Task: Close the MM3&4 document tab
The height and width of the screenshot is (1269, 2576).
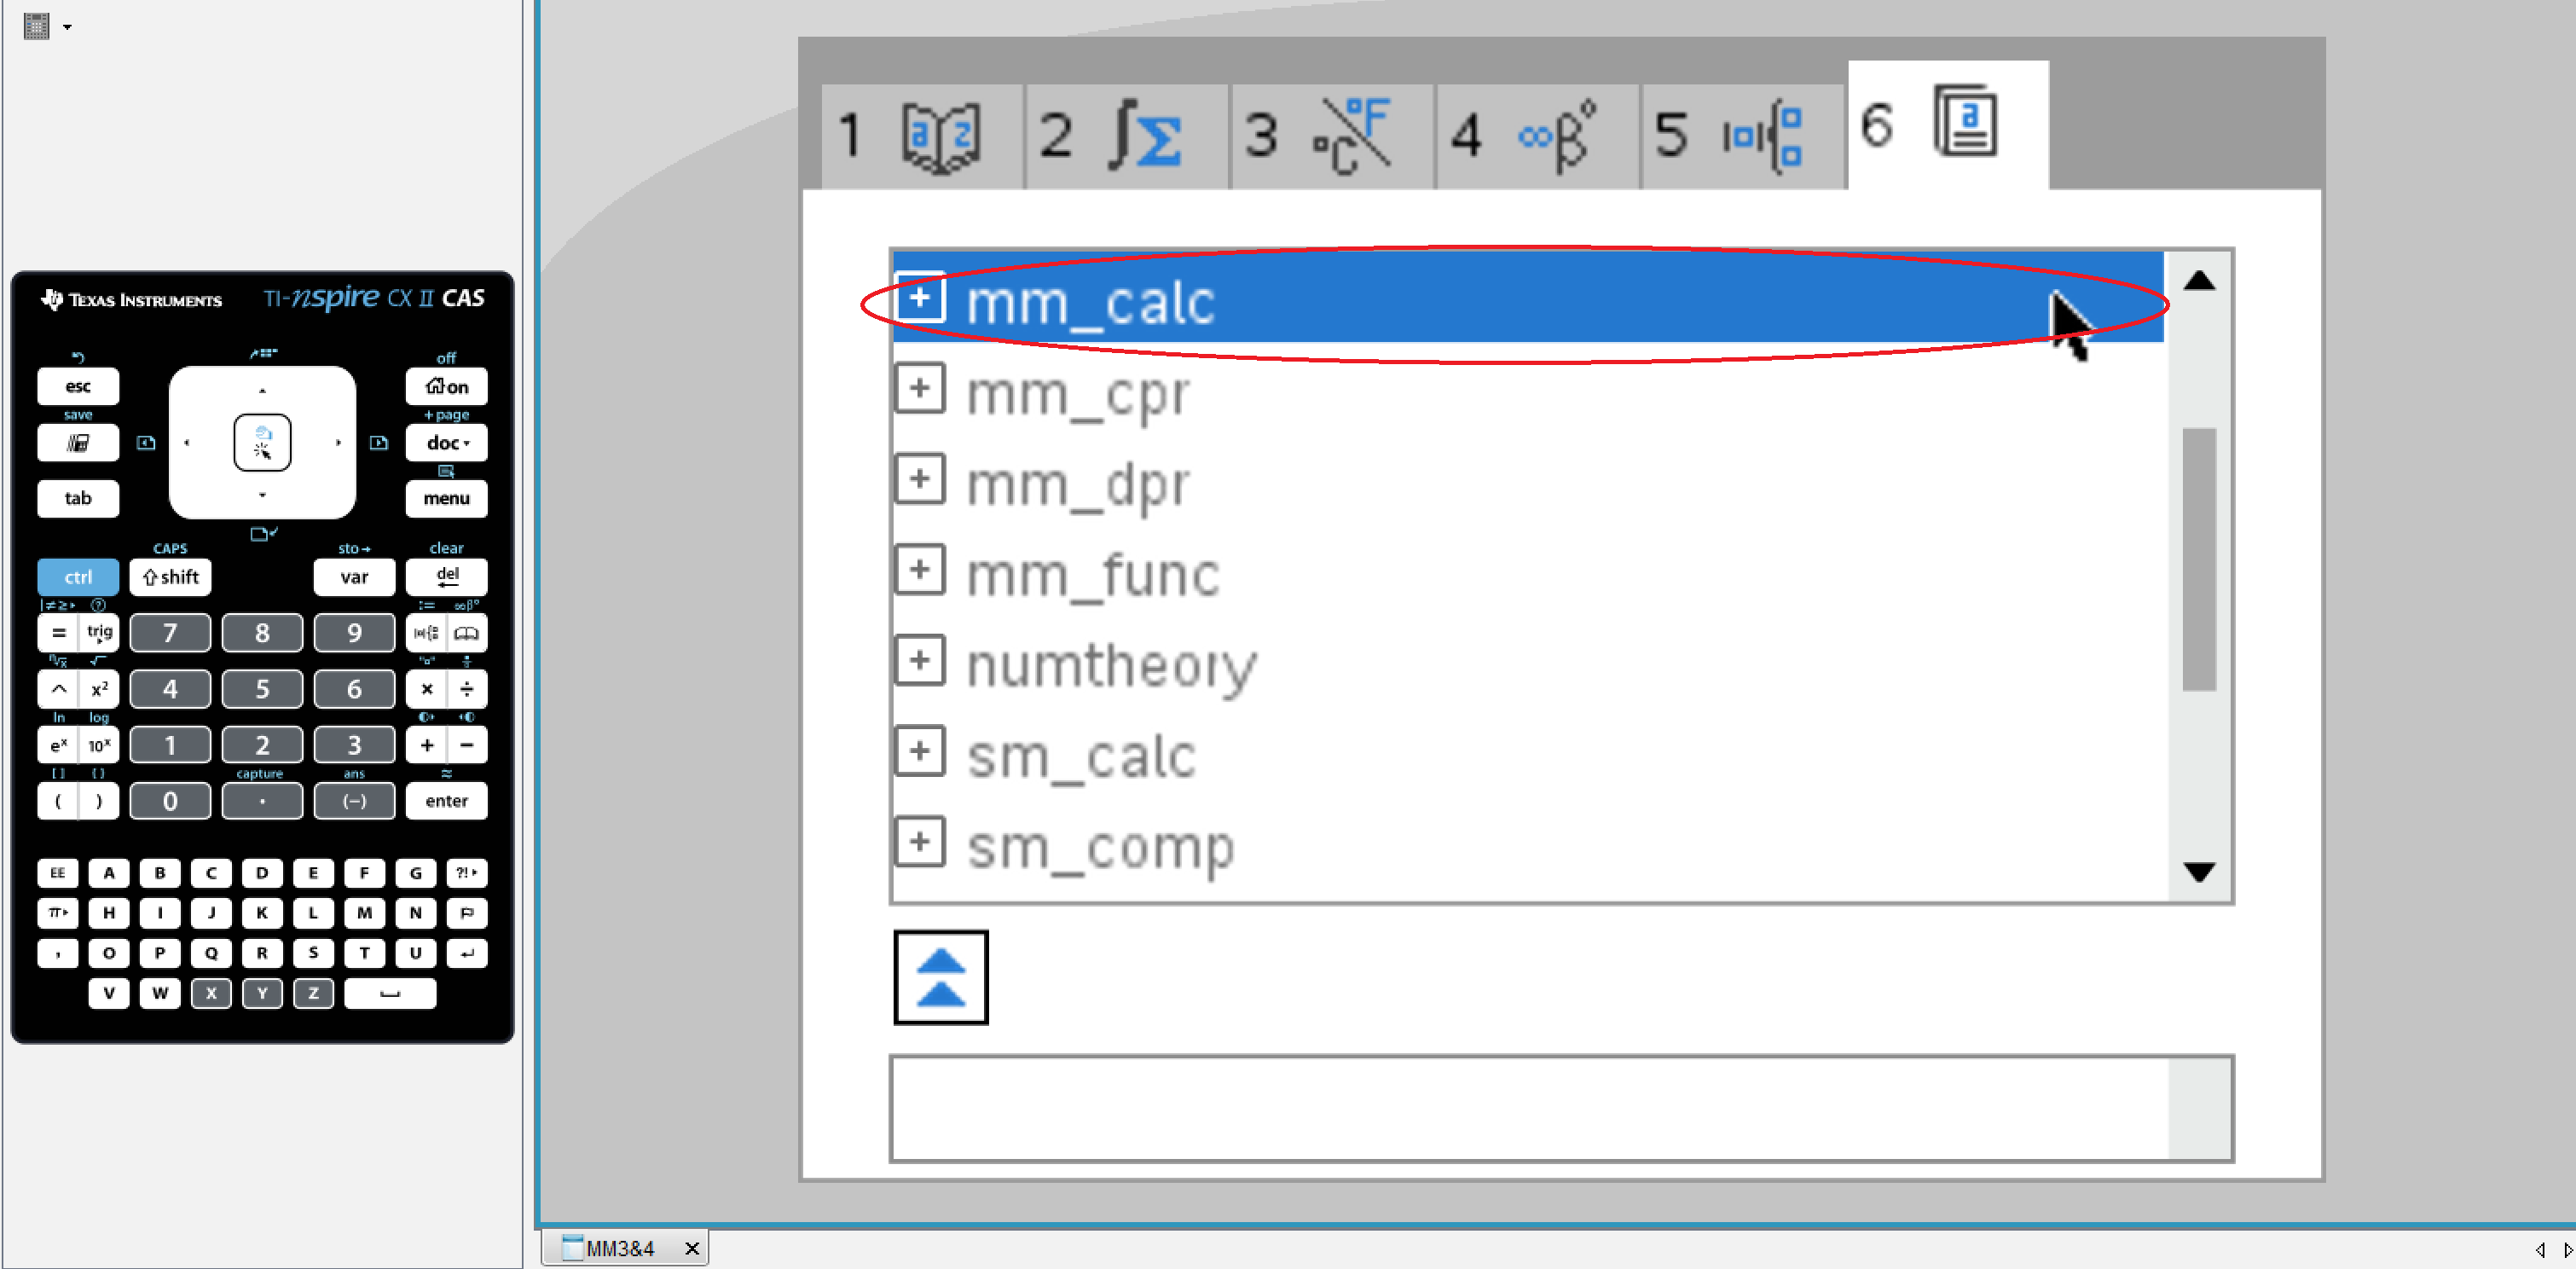Action: [x=691, y=1248]
